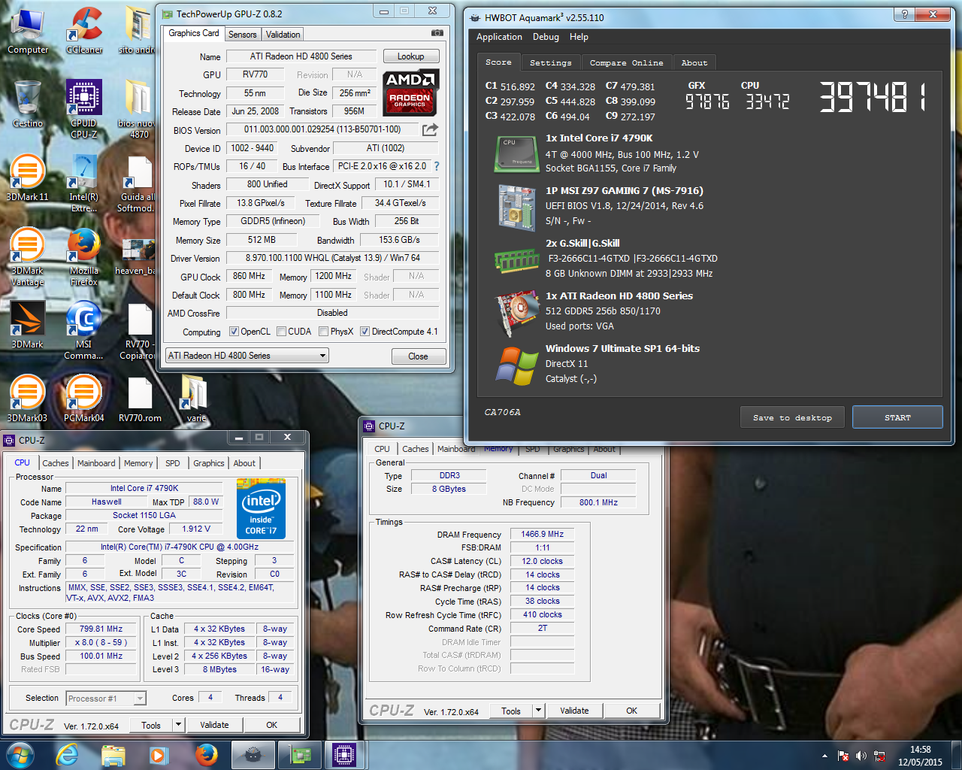Select the bios nuovo 4870 folder
Viewport: 962px width, 770px height.
pos(139,109)
